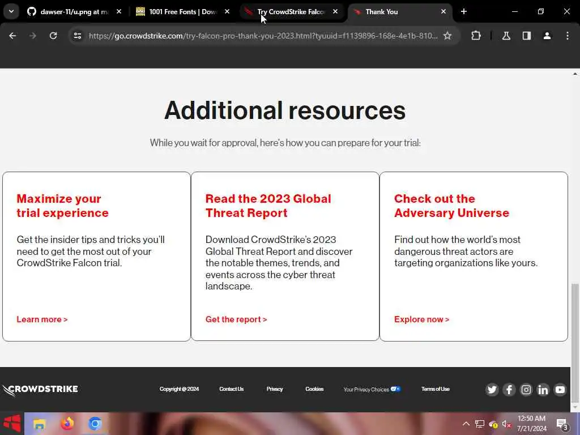Screen dimensions: 580x435
Task: Reload the current page
Action: (53, 36)
